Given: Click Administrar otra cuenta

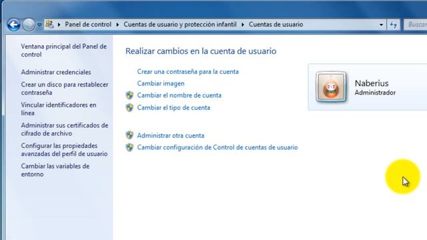Looking at the screenshot, I should click(x=171, y=135).
